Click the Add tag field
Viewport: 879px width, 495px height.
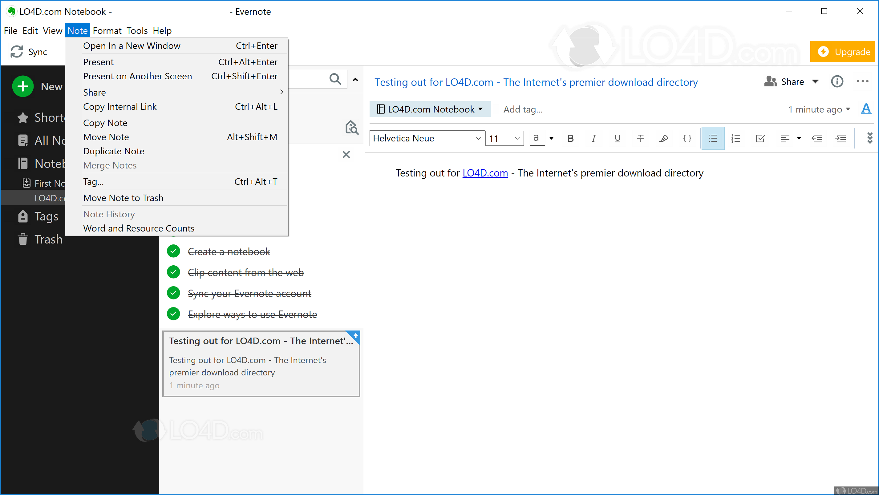coord(523,109)
